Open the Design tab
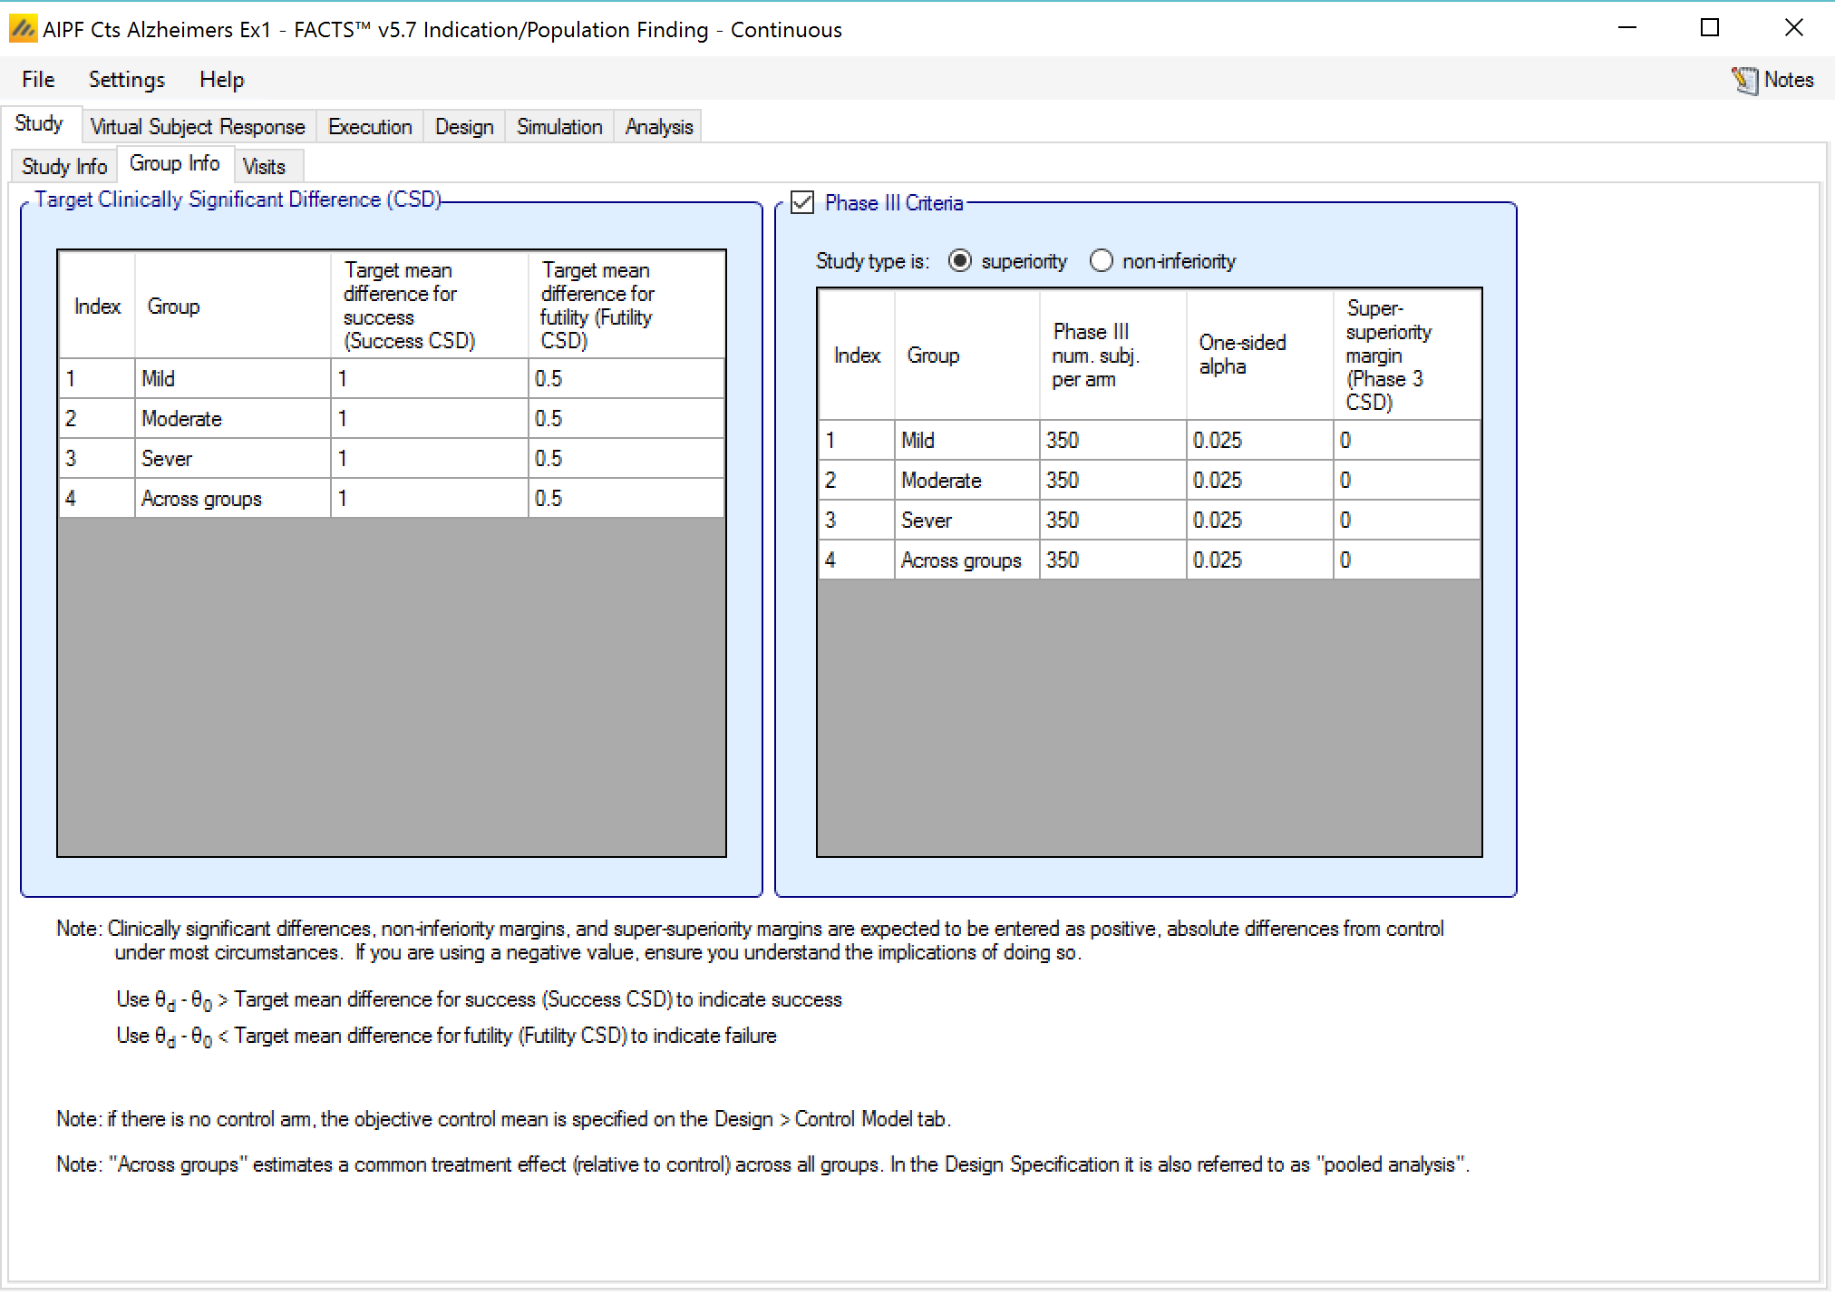 tap(464, 127)
